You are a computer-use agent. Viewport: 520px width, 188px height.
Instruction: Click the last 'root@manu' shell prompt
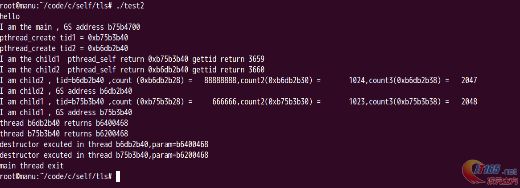(x=56, y=176)
